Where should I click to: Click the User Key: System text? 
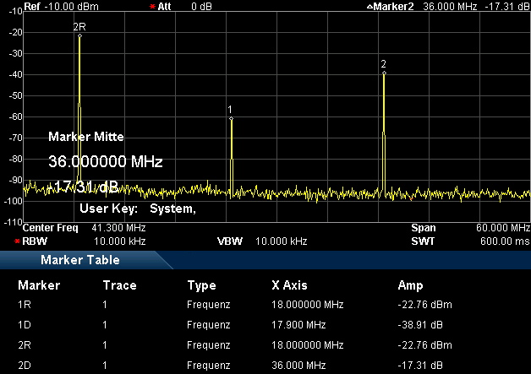pyautogui.click(x=138, y=209)
